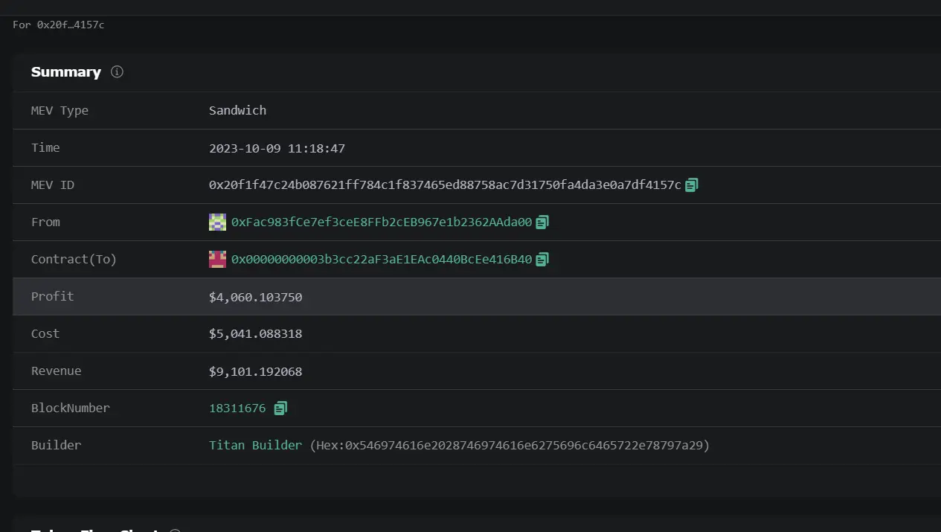Open the Titan Builder link

point(255,446)
